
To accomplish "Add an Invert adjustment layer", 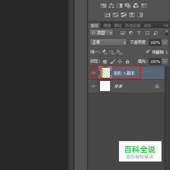I will click(107, 15).
